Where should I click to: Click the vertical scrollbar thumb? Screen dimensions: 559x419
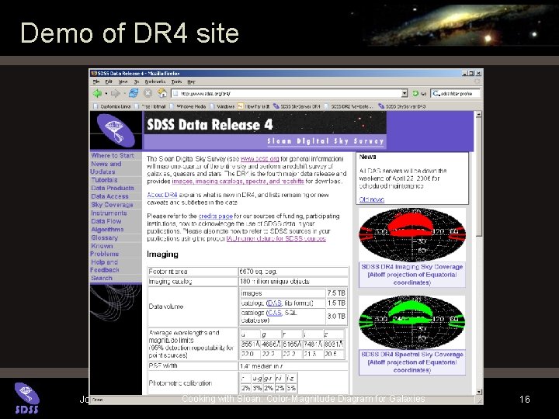pos(478,176)
